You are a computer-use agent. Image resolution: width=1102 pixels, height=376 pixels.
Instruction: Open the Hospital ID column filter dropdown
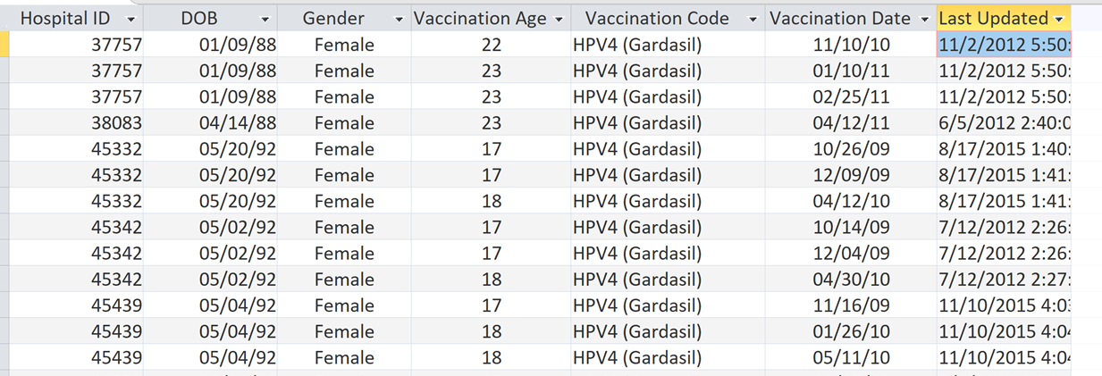coord(131,19)
